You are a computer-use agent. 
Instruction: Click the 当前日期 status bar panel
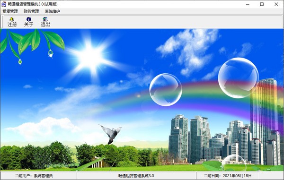coord(228,175)
